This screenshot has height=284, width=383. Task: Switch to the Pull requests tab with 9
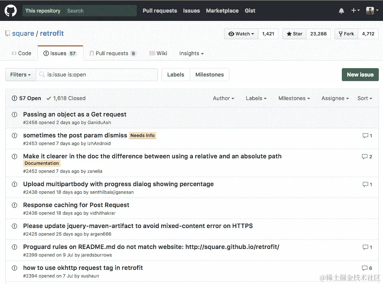tap(113, 53)
